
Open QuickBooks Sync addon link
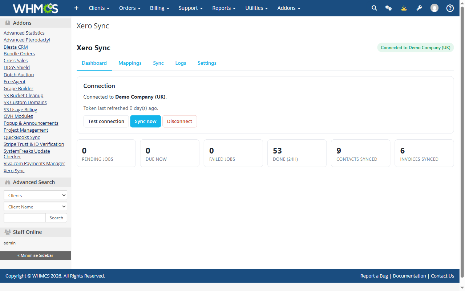click(x=22, y=137)
